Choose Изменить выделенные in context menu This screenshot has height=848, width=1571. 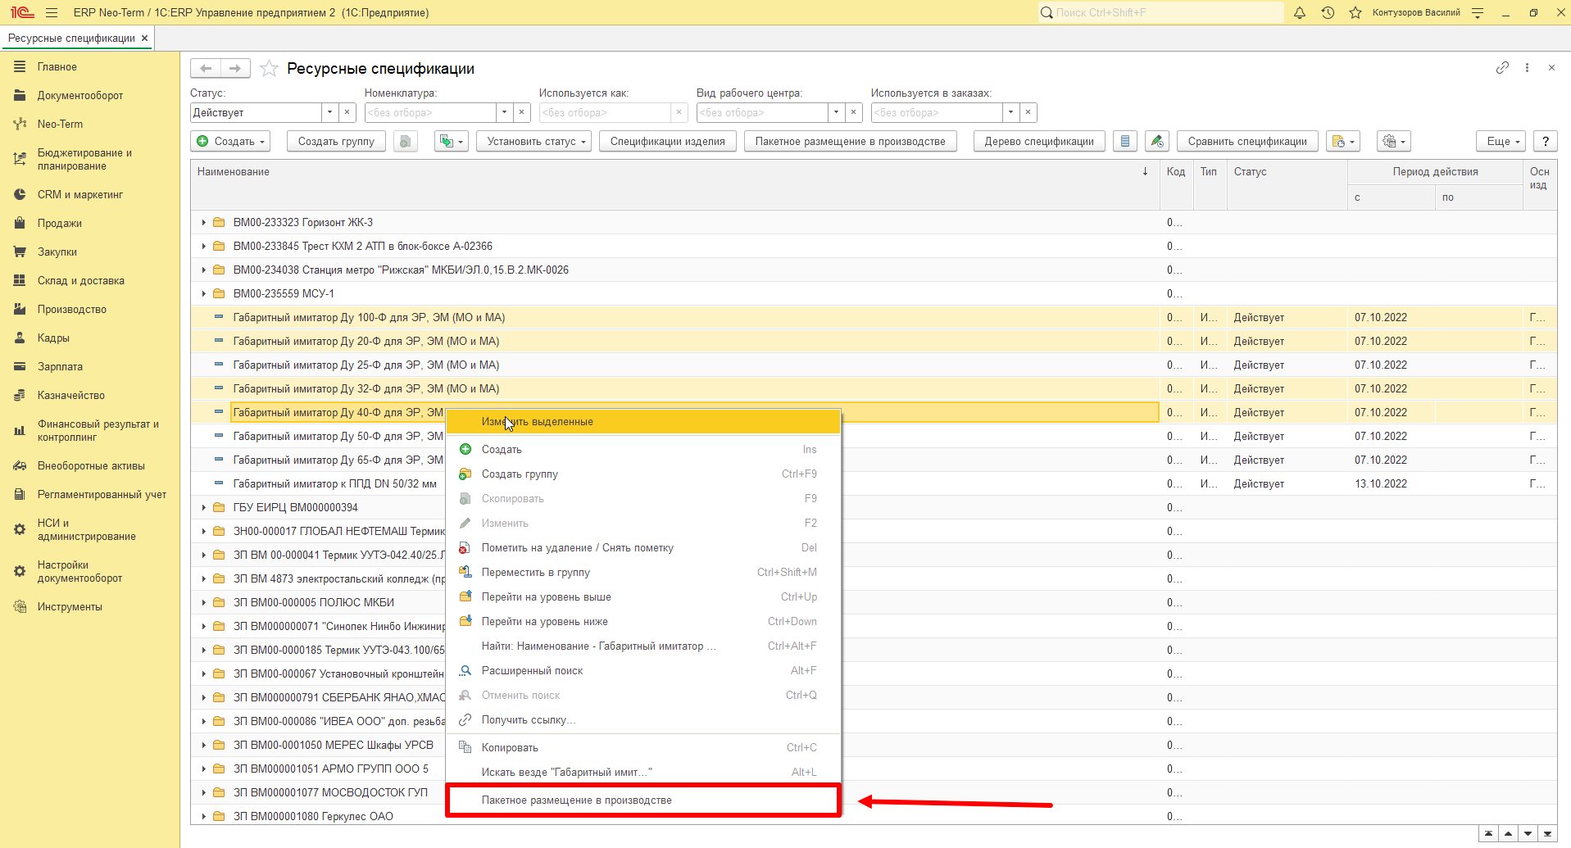[643, 421]
